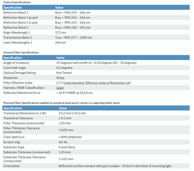194x171 pixels.
Task: Click the Optical Specifications section heading
Action: 17,2
